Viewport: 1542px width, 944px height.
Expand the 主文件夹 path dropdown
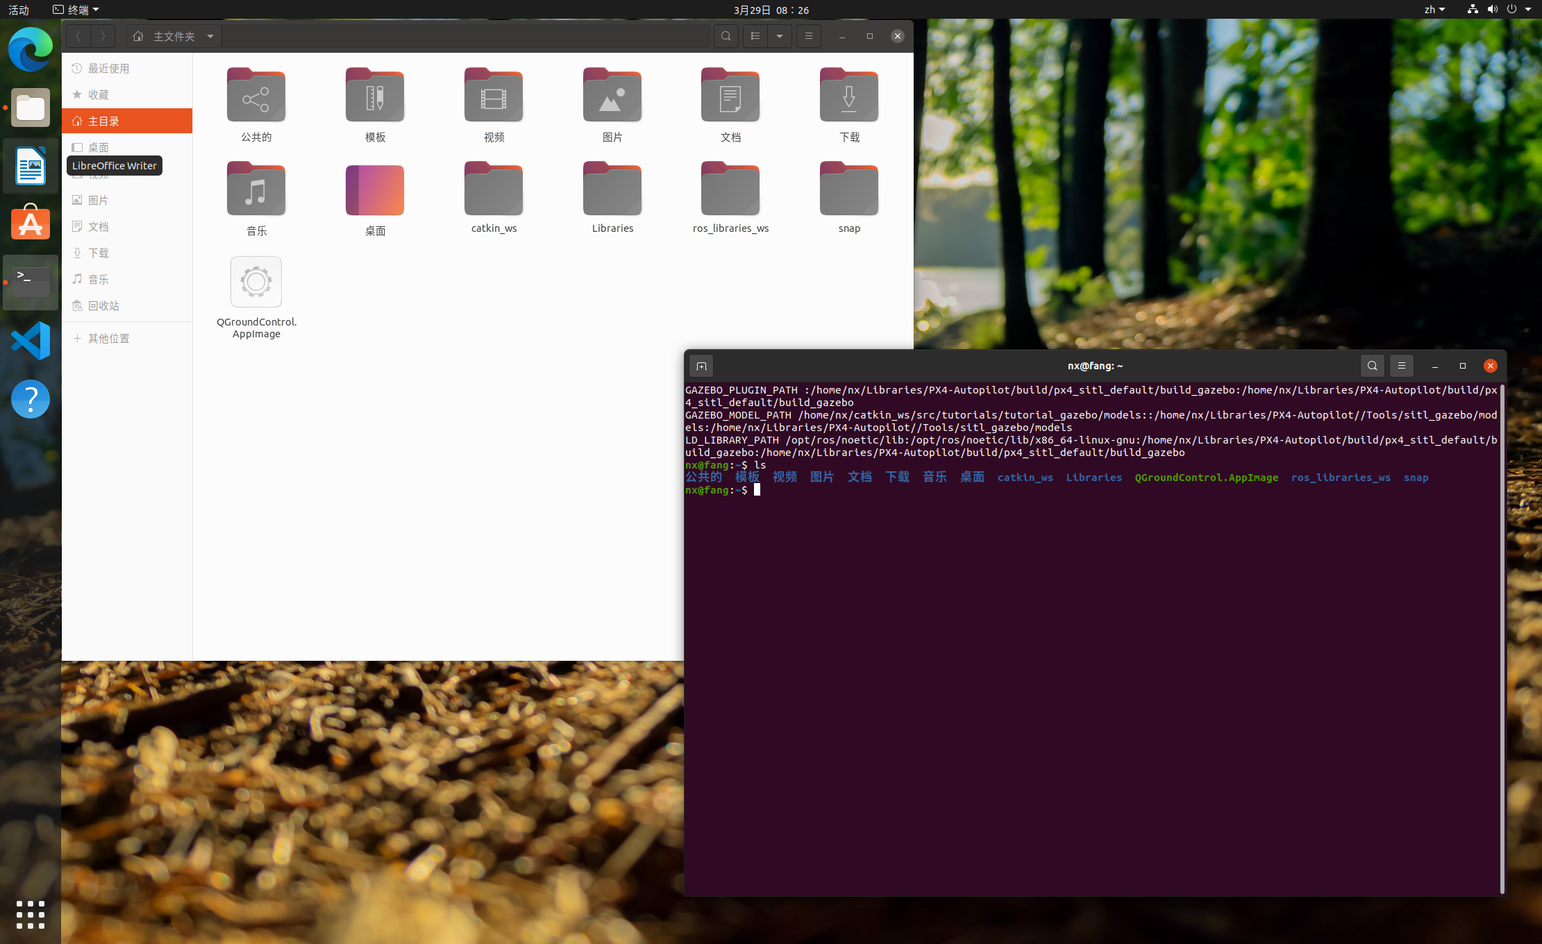[210, 36]
